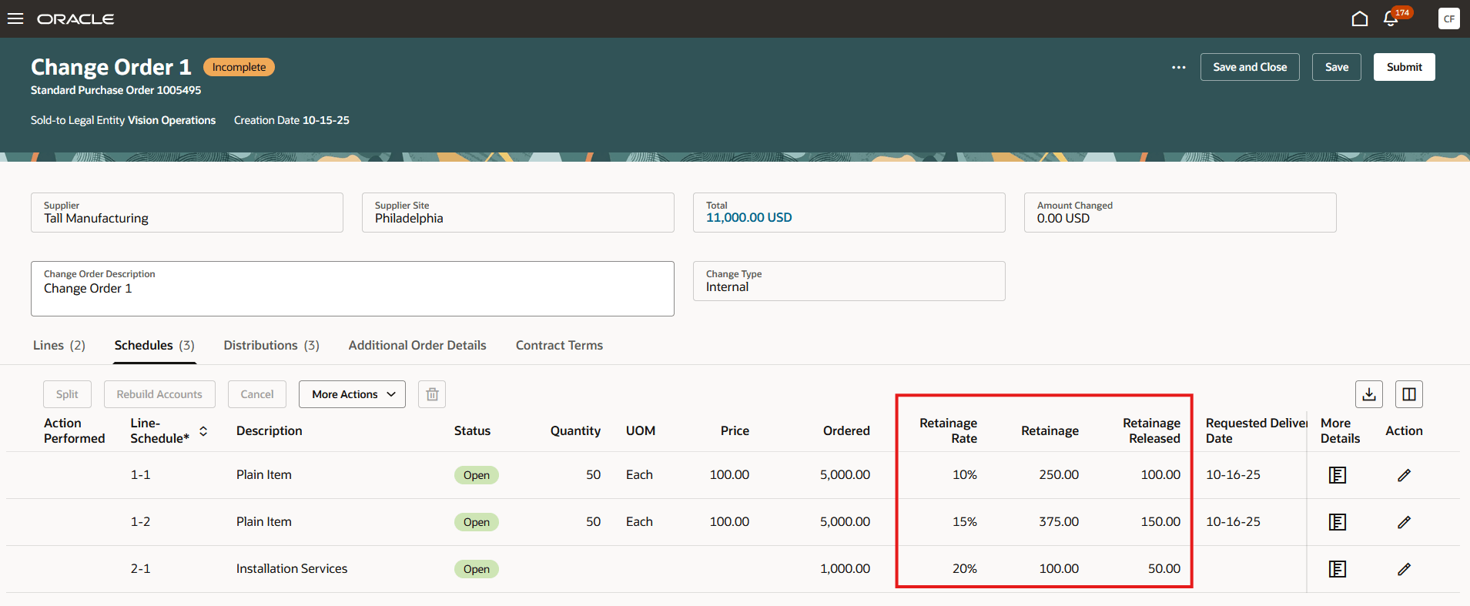
Task: Click the Retainage Released column header
Action: point(1151,431)
